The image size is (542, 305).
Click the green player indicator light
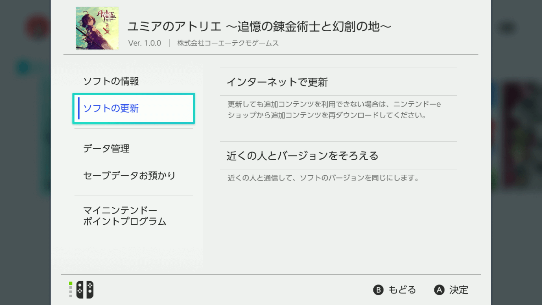[71, 283]
